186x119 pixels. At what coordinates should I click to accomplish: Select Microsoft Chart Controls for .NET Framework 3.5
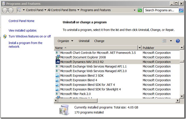[98, 53]
